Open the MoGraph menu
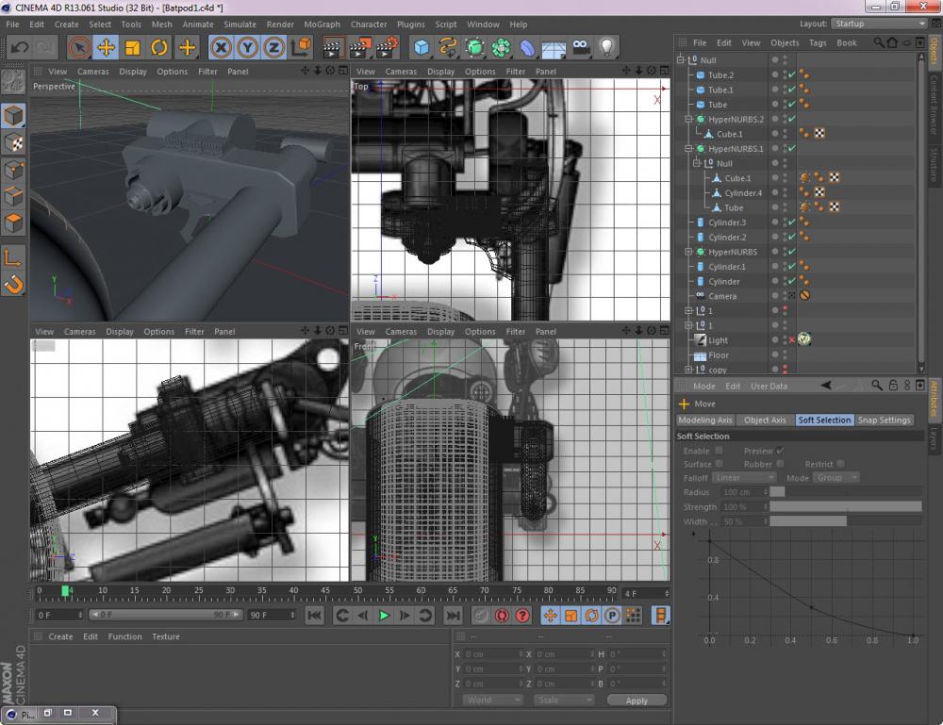 (x=322, y=25)
